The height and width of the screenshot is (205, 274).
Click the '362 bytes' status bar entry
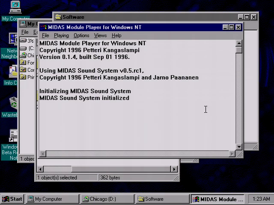[x=110, y=178]
